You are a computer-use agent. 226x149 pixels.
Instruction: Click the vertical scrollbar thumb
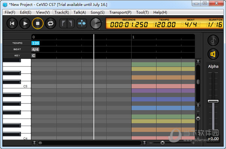click(x=198, y=82)
